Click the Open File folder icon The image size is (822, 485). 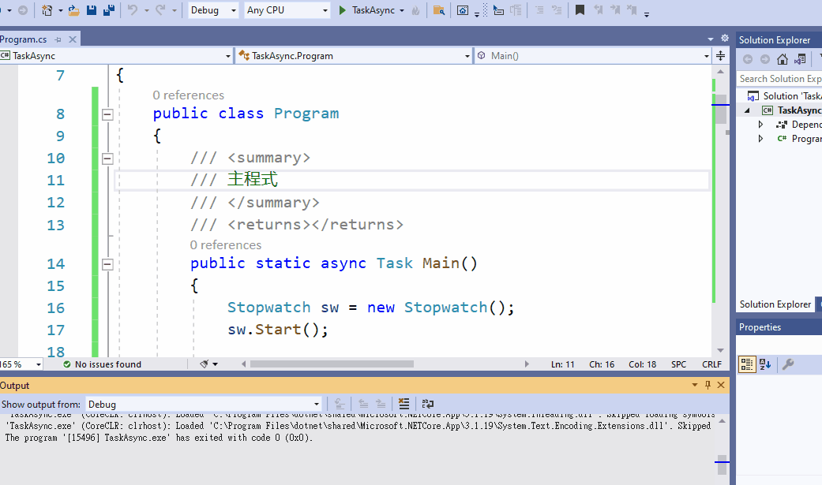(73, 10)
